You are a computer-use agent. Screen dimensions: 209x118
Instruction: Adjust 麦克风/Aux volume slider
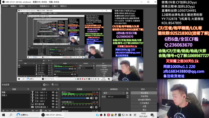point(75,98)
